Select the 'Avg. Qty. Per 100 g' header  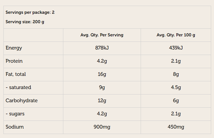pos(176,35)
